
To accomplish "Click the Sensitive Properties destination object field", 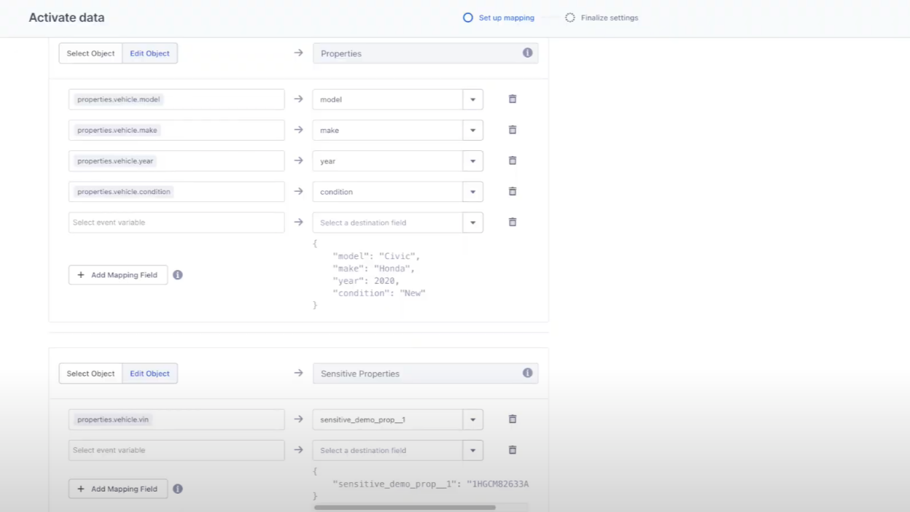I will pyautogui.click(x=426, y=373).
